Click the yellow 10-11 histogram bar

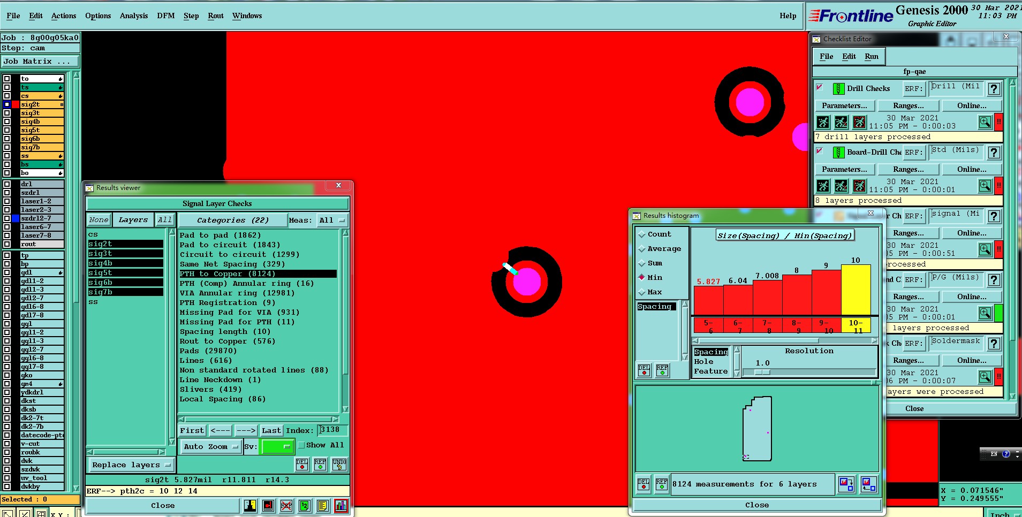tap(856, 290)
